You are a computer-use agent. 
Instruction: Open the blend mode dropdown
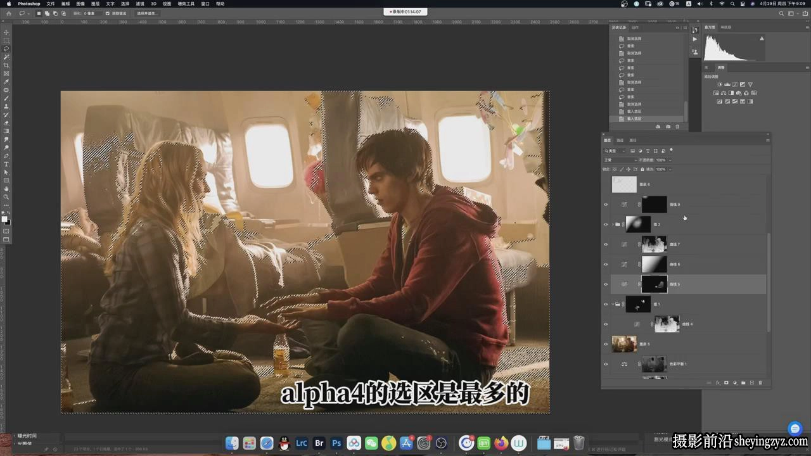620,160
